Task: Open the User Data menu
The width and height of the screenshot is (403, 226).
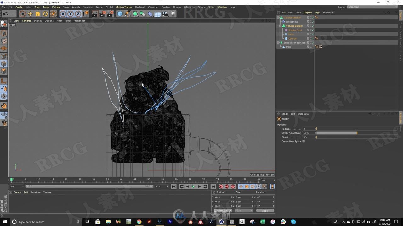Action: (x=303, y=114)
